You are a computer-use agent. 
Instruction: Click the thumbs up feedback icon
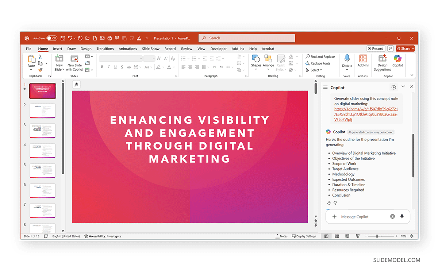(329, 203)
